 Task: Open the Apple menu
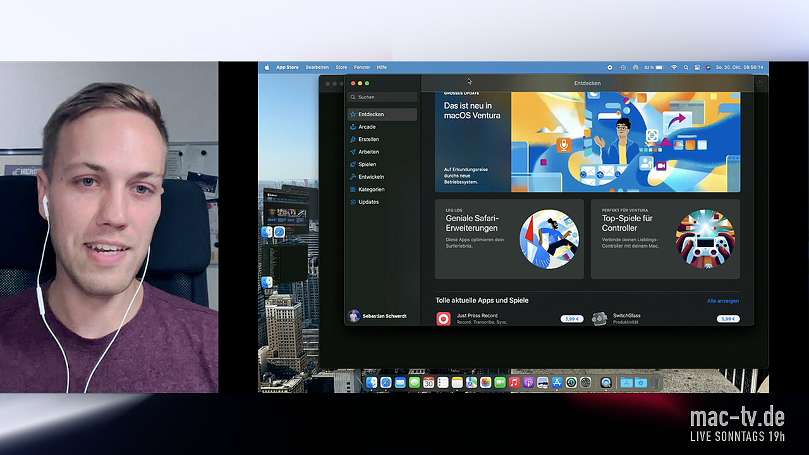pos(267,67)
